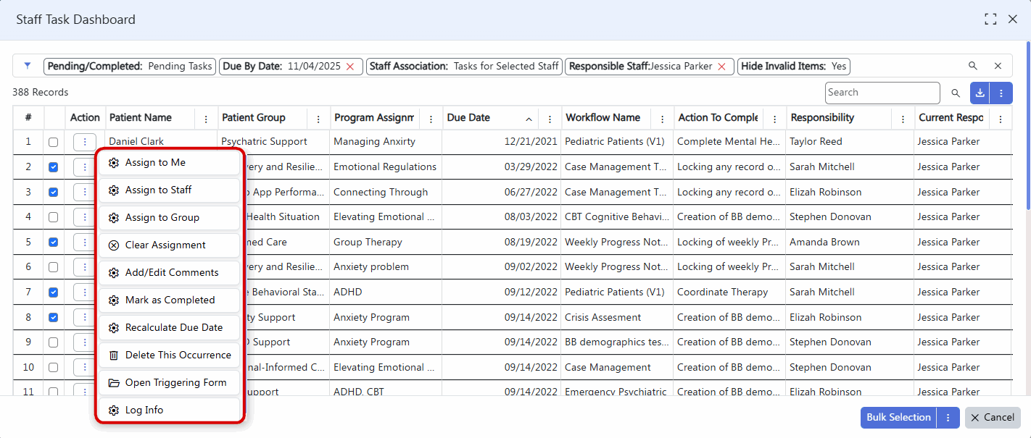Open row 5 action kebab menu

coord(85,242)
